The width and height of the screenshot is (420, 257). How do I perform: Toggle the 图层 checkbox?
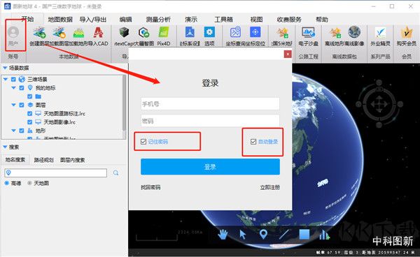coord(22,105)
